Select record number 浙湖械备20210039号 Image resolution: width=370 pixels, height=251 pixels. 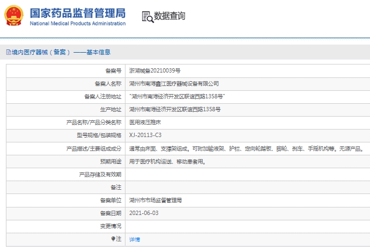click(x=155, y=70)
